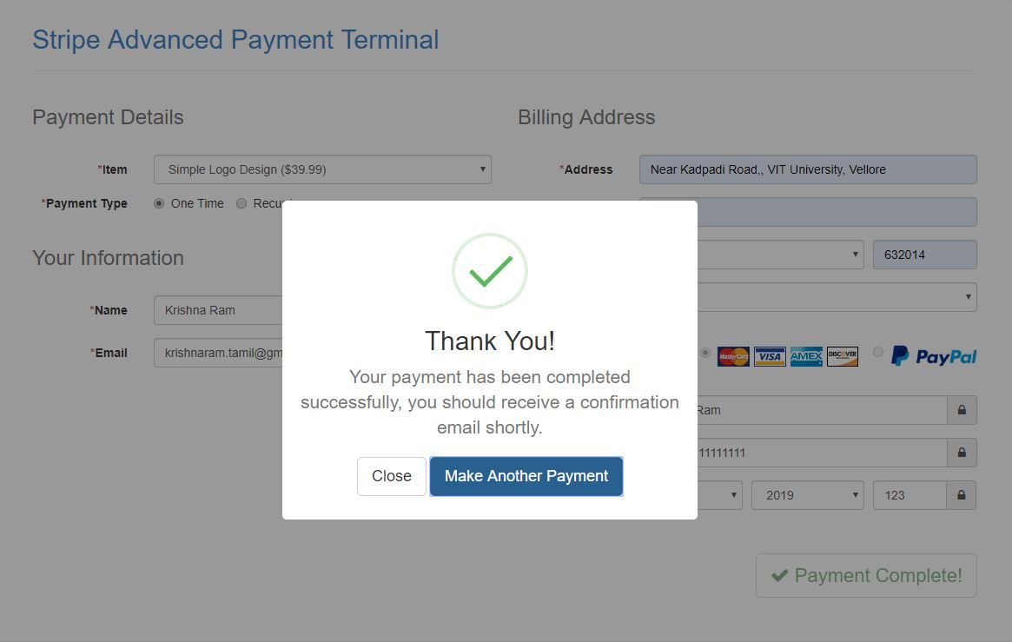The width and height of the screenshot is (1012, 642).
Task: Click Make Another Payment button
Action: [526, 476]
